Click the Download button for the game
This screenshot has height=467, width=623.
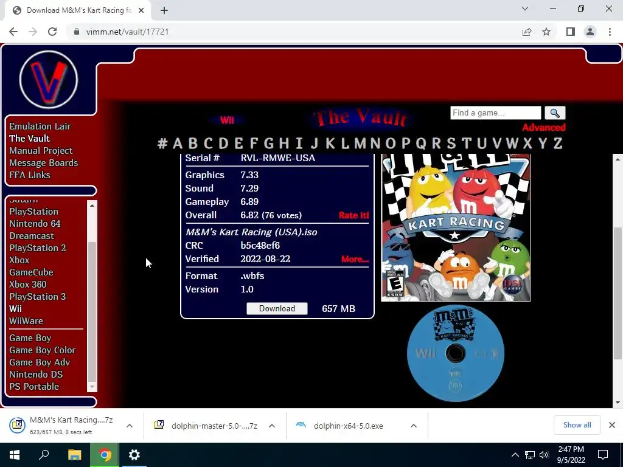click(x=277, y=308)
